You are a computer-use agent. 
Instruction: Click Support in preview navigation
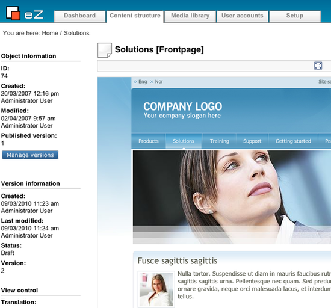pos(252,141)
